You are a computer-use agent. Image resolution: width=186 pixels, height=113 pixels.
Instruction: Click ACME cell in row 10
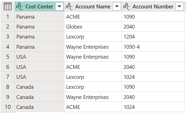[x=93, y=107]
